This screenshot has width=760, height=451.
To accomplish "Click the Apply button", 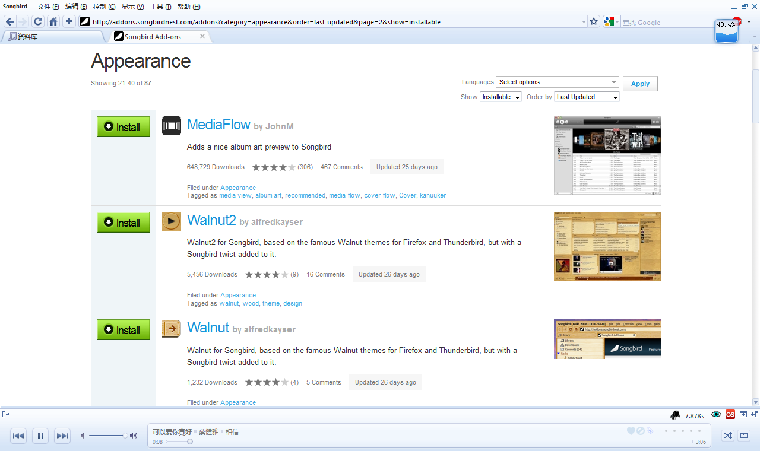I will point(640,84).
